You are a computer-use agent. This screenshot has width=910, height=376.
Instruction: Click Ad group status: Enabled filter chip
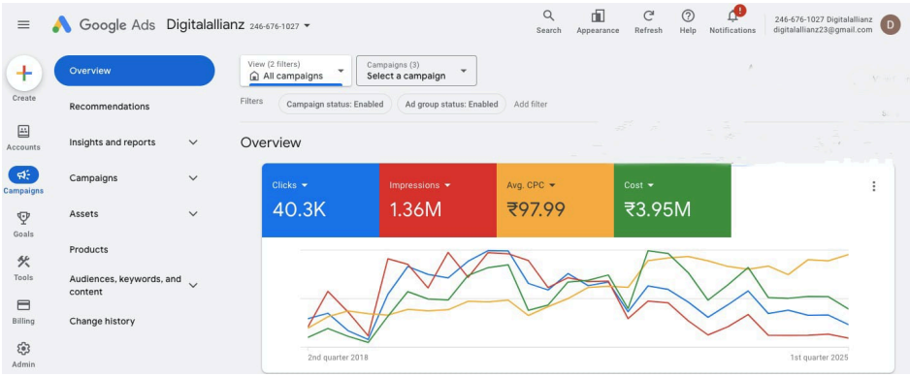point(451,105)
